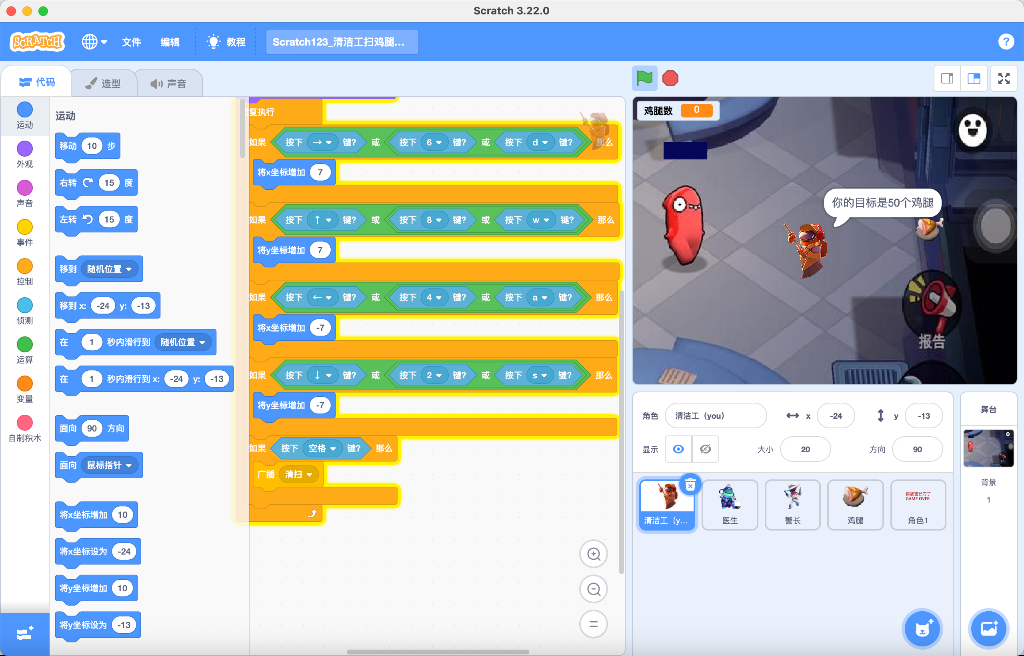Click the green flag to run

pyautogui.click(x=644, y=78)
